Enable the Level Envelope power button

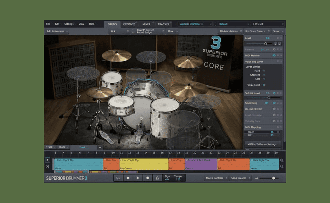274,115
